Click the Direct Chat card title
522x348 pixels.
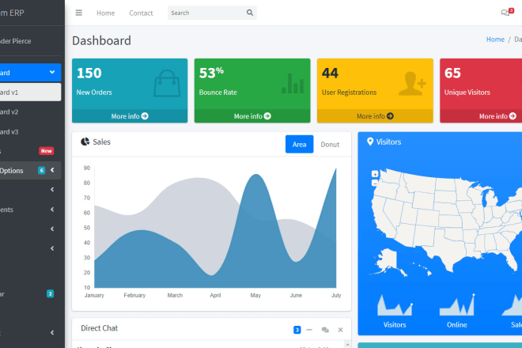[x=99, y=328]
